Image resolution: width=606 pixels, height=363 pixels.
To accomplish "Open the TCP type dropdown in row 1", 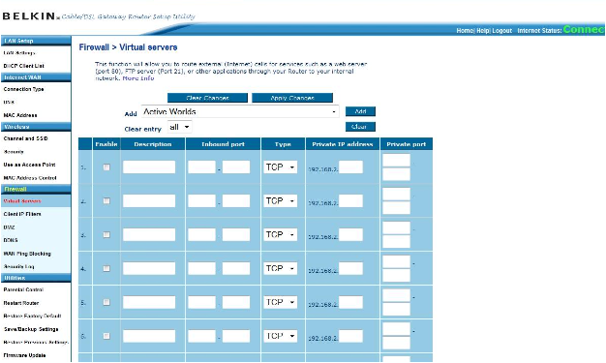I will coord(280,167).
